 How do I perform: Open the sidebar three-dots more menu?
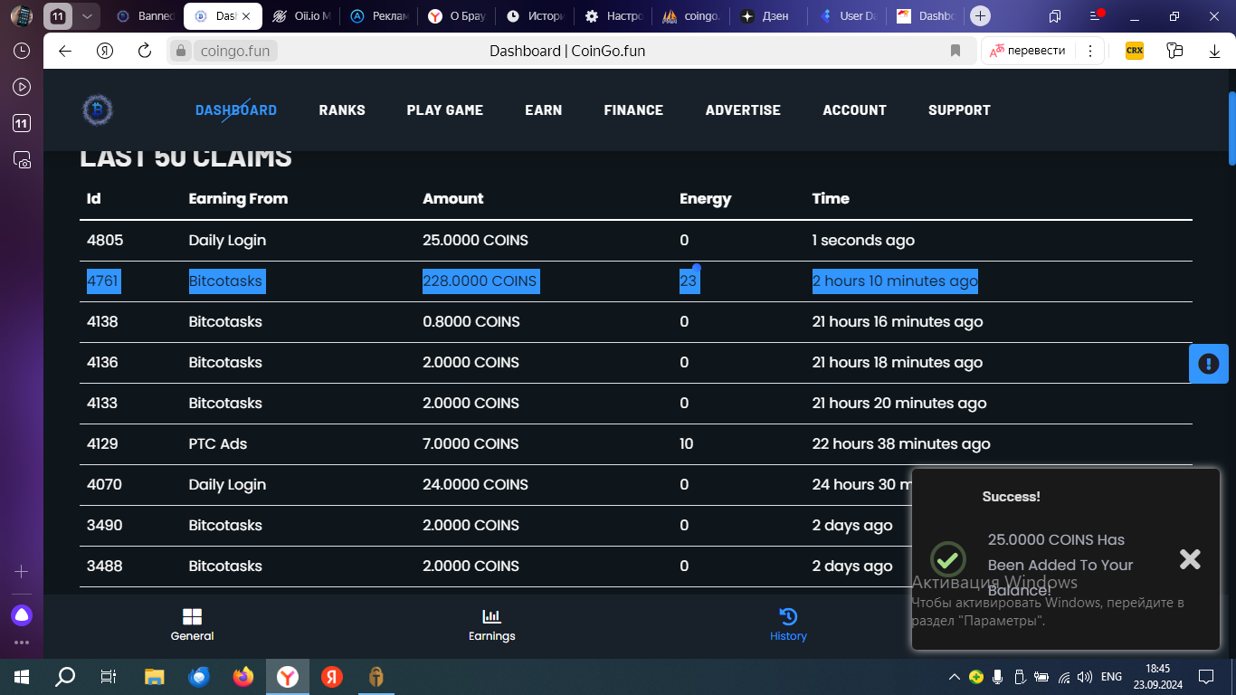click(x=22, y=643)
